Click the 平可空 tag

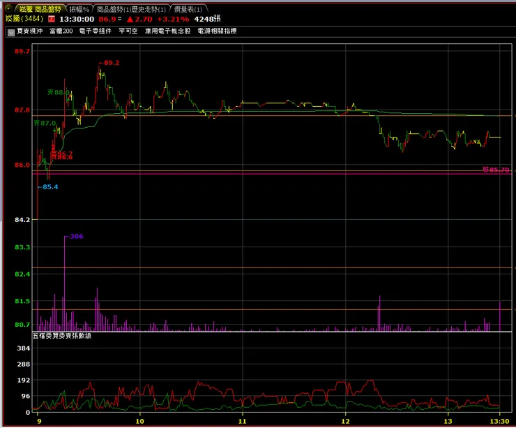tap(128, 31)
